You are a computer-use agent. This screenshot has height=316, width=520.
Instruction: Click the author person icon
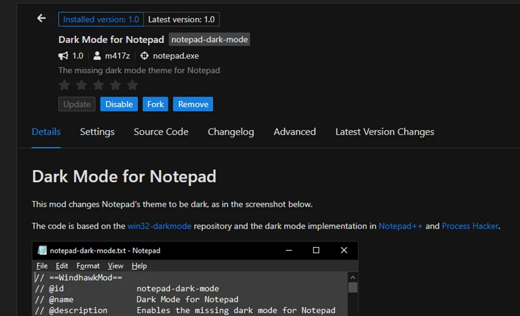click(x=97, y=56)
